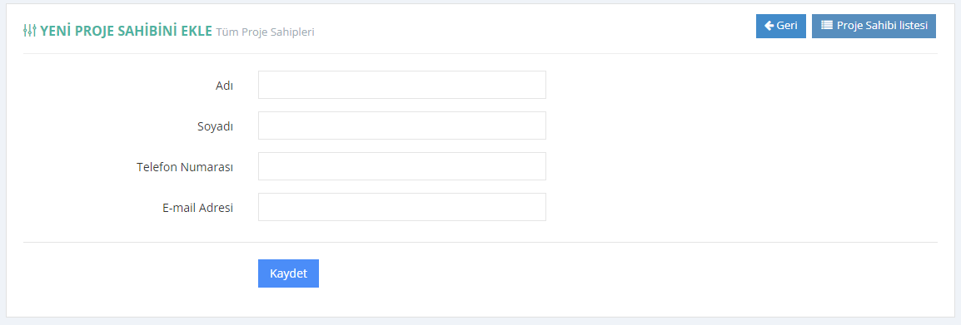Click the YENİ PROJE SAHİBİNİ EKLE heading

pyautogui.click(x=127, y=31)
